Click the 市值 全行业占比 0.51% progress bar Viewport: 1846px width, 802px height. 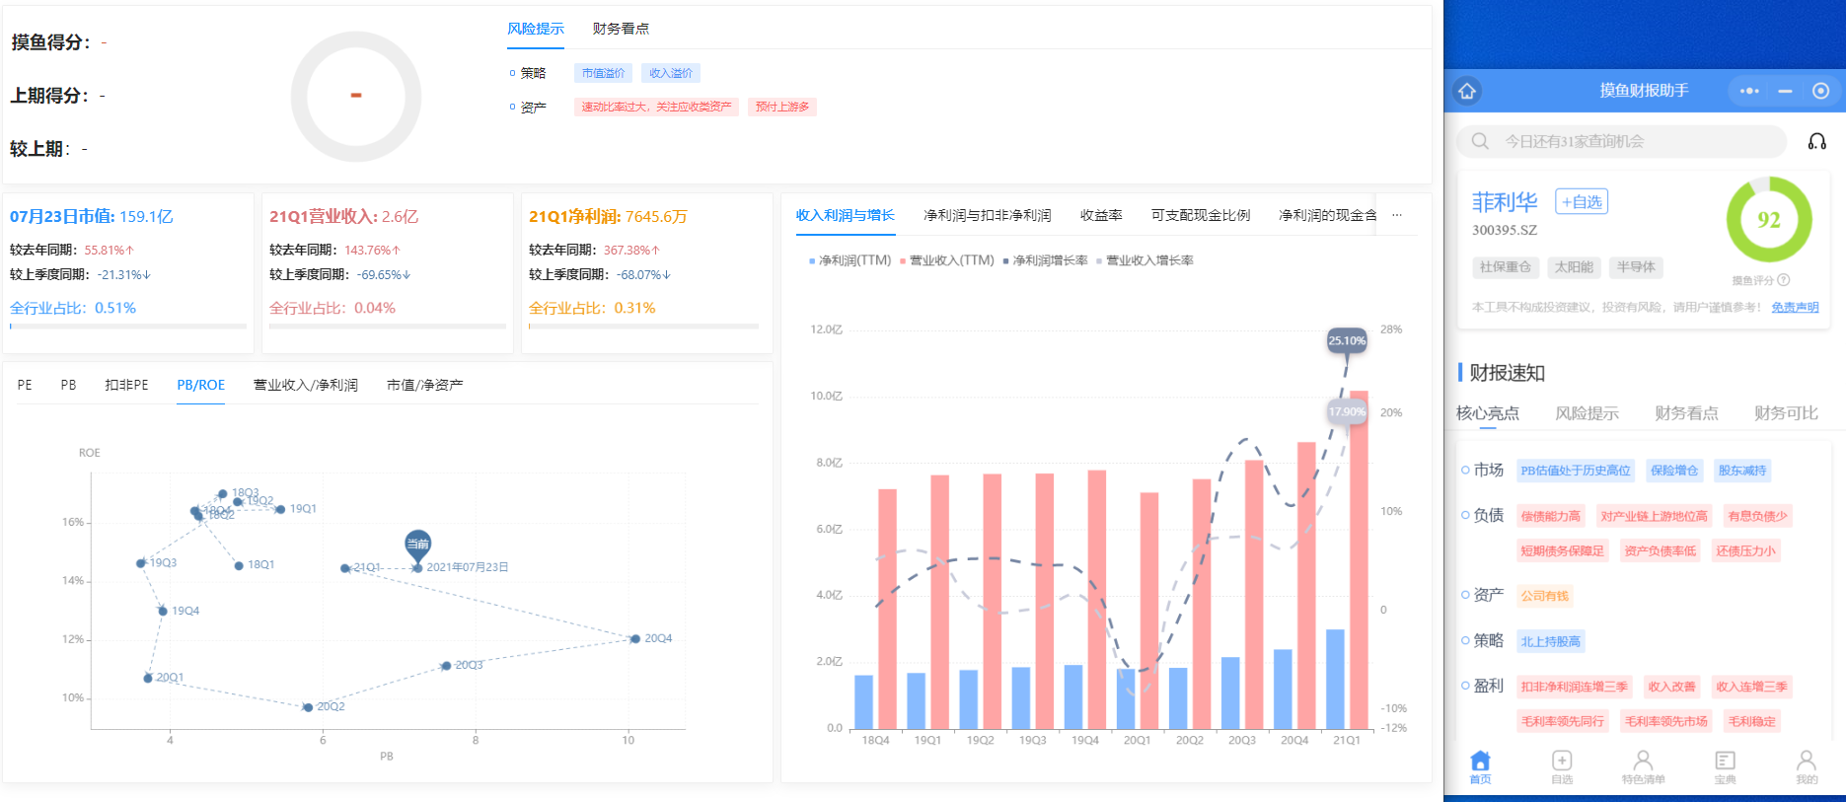coord(128,326)
